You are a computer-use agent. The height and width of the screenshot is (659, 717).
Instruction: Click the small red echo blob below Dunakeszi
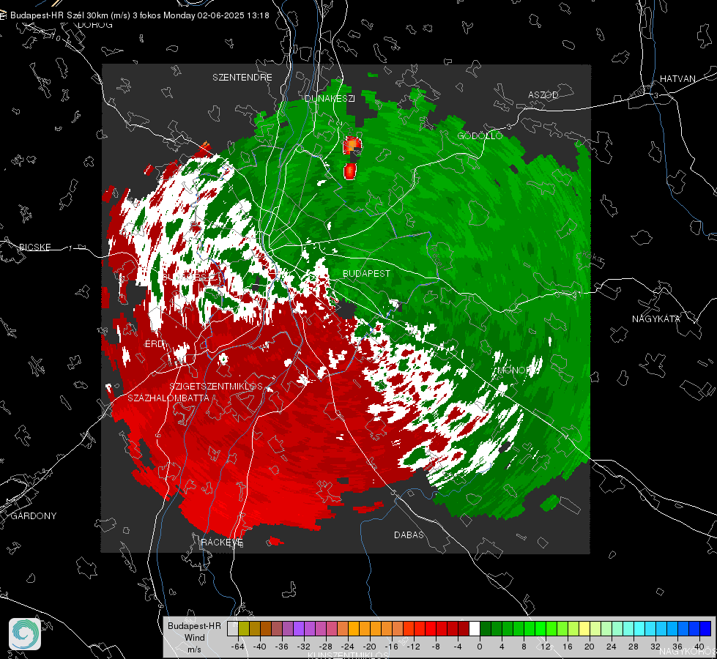[350, 171]
